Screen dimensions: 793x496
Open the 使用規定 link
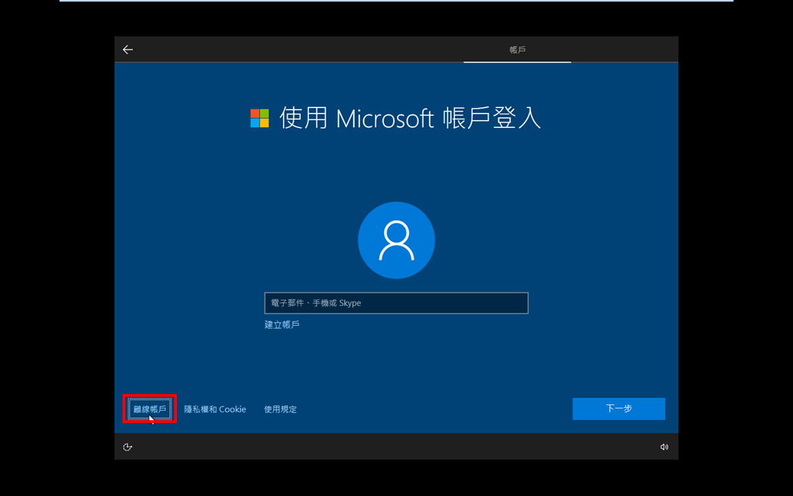tap(280, 409)
